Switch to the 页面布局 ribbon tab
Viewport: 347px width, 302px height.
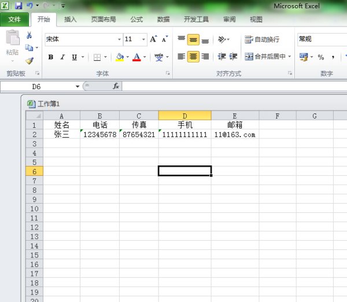(104, 20)
